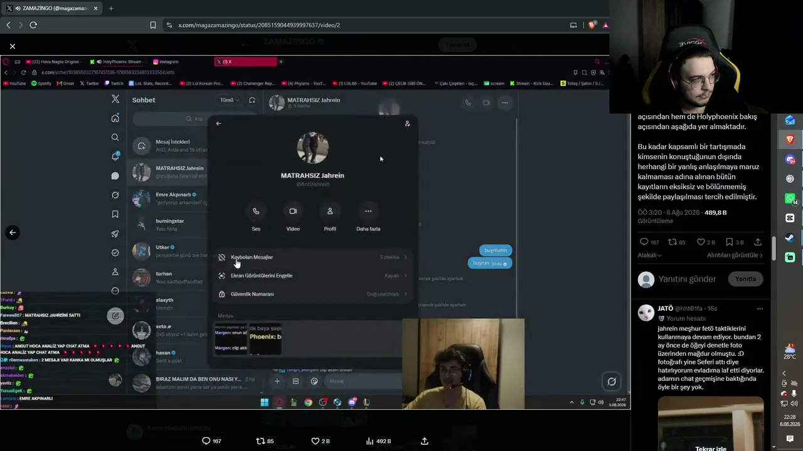This screenshot has width=803, height=451.
Task: Bookmark this page in the browser toolbar
Action: tap(153, 25)
